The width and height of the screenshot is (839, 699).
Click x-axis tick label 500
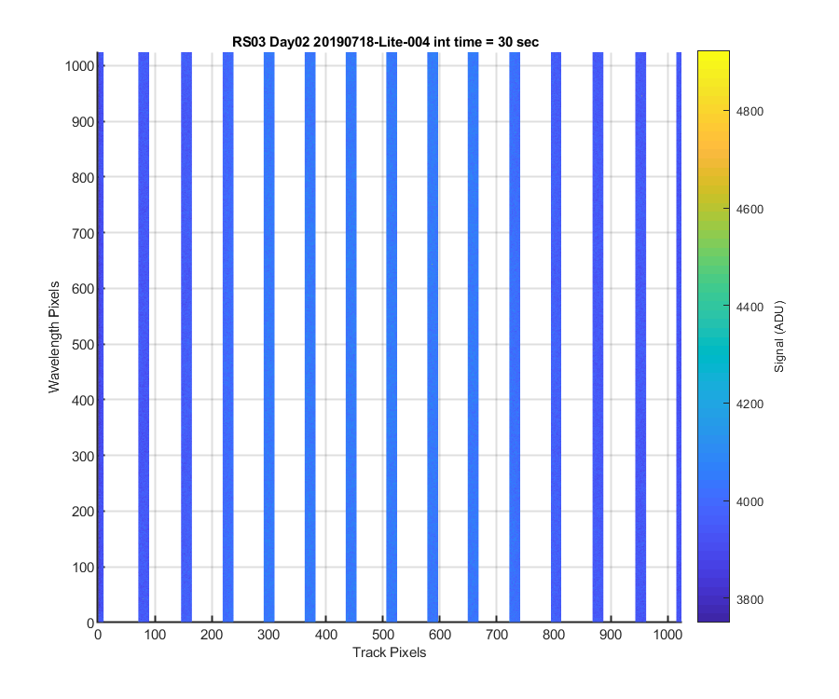[382, 635]
